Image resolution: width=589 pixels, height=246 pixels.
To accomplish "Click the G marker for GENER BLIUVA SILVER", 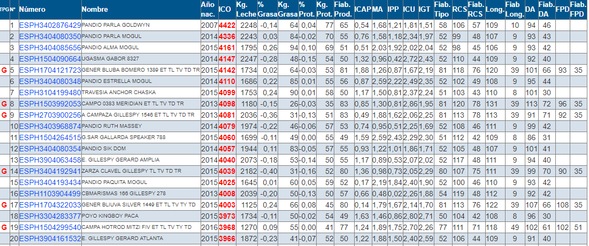I will tap(4, 205).
